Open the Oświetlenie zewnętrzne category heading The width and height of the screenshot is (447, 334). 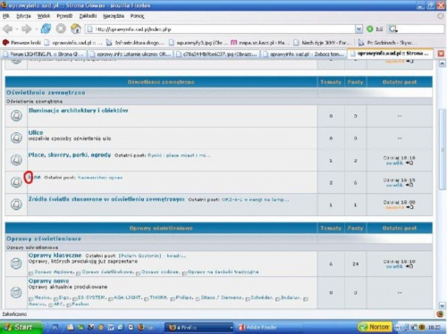[x=46, y=93]
